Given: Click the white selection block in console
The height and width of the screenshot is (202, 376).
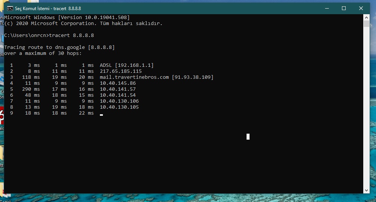Looking at the screenshot, I should (248, 137).
